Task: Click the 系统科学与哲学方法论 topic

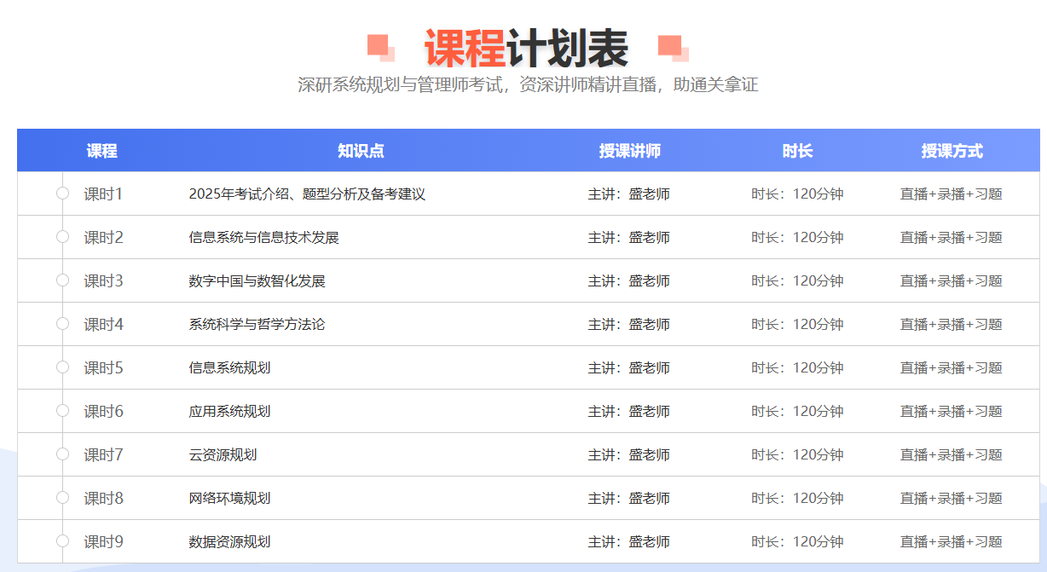Action: pos(257,325)
